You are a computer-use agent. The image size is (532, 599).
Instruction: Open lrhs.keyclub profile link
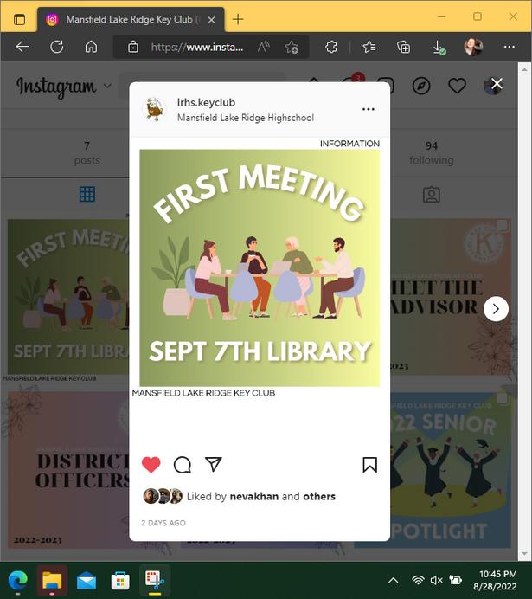tap(206, 102)
